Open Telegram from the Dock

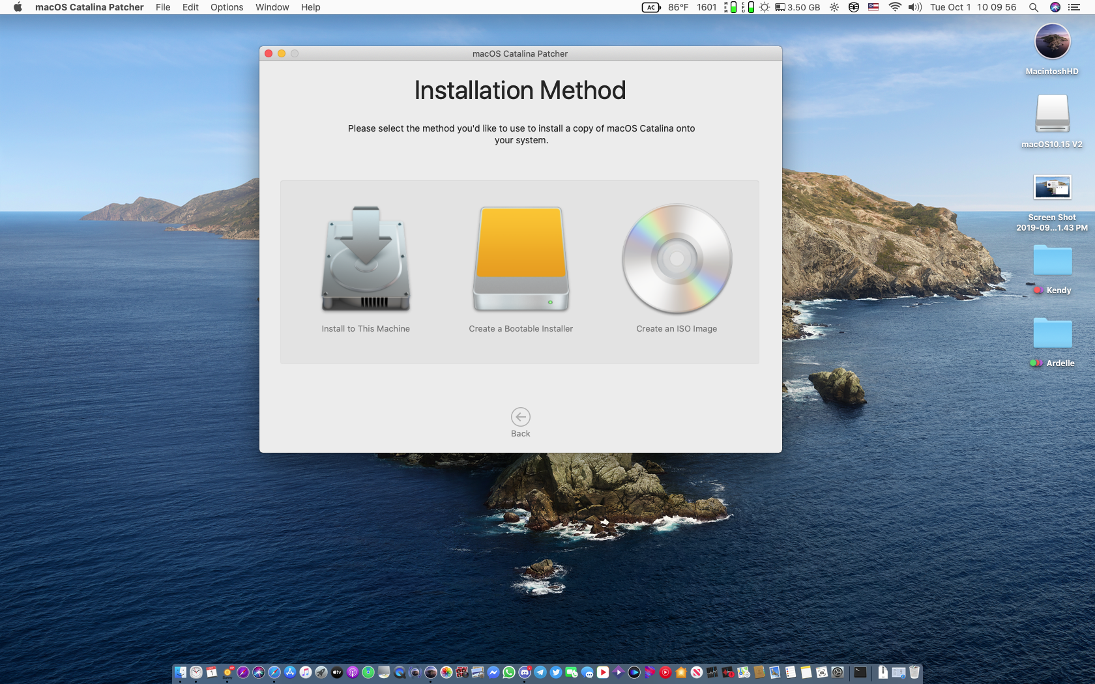(540, 672)
